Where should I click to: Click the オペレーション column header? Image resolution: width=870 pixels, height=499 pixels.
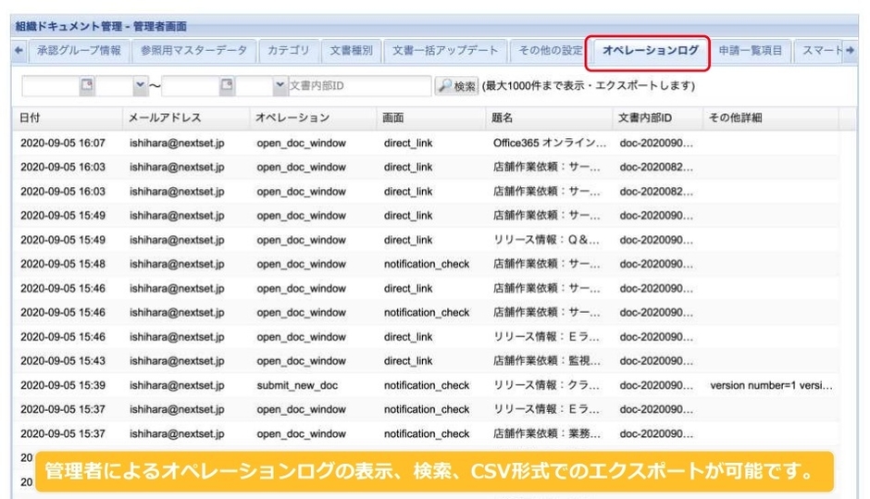313,118
